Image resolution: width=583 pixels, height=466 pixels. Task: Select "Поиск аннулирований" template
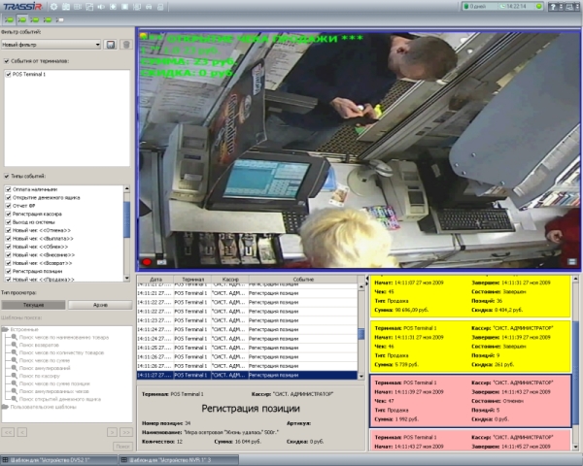click(x=45, y=368)
